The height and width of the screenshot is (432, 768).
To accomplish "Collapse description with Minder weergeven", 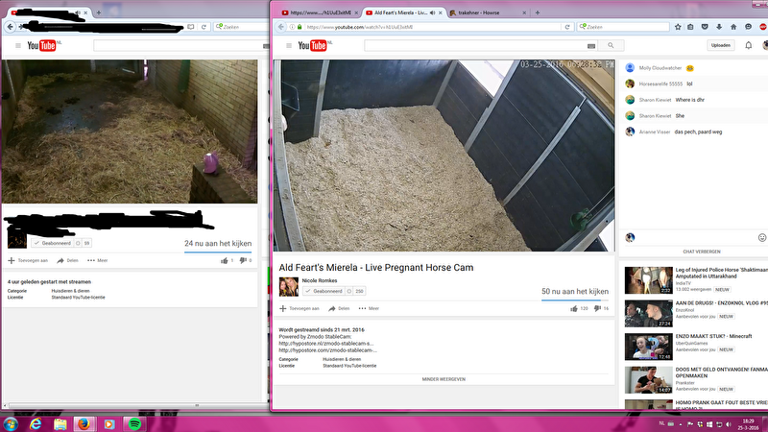I will click(x=443, y=379).
